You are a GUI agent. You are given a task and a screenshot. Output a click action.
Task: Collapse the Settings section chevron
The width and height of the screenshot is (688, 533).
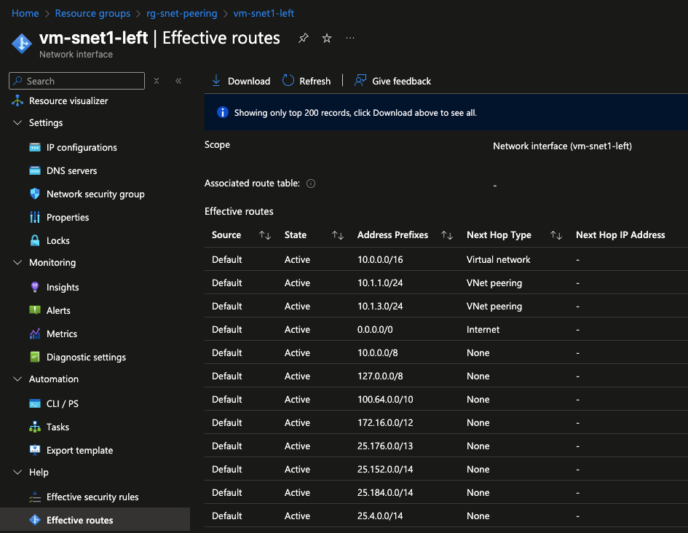17,122
